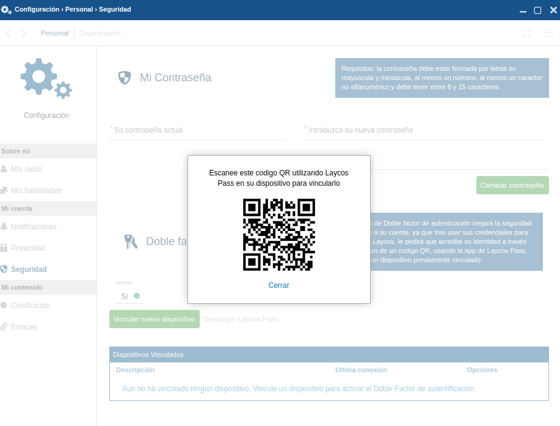Screen dimensions: 560x426
Task: Click the Cambiar contraseña button
Action: 512,185
